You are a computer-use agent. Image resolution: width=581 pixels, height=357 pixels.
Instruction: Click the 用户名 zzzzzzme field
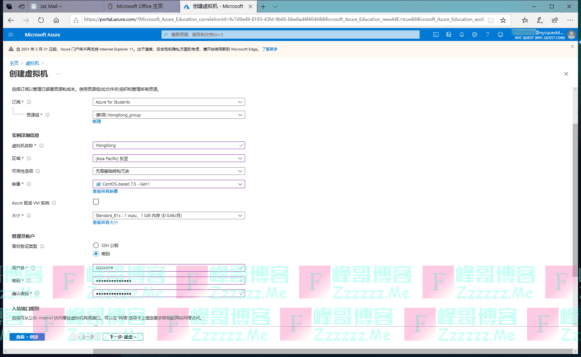point(169,268)
